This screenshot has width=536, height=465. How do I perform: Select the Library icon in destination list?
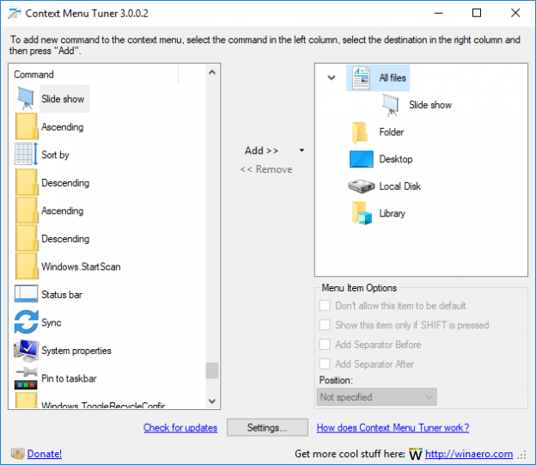361,213
